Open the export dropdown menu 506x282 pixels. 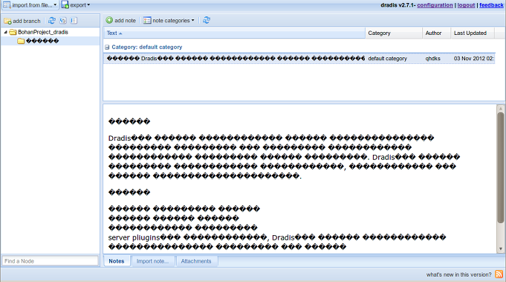click(x=76, y=5)
